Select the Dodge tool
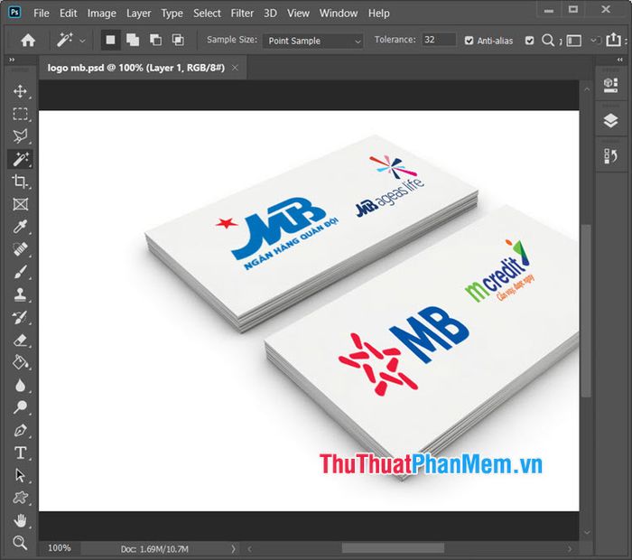Screen dimensions: 632x560 20,407
